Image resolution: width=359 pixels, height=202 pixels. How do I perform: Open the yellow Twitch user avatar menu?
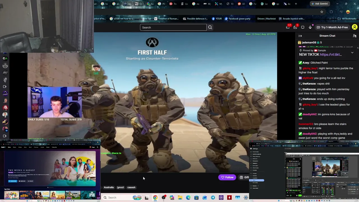pyautogui.click(x=355, y=27)
